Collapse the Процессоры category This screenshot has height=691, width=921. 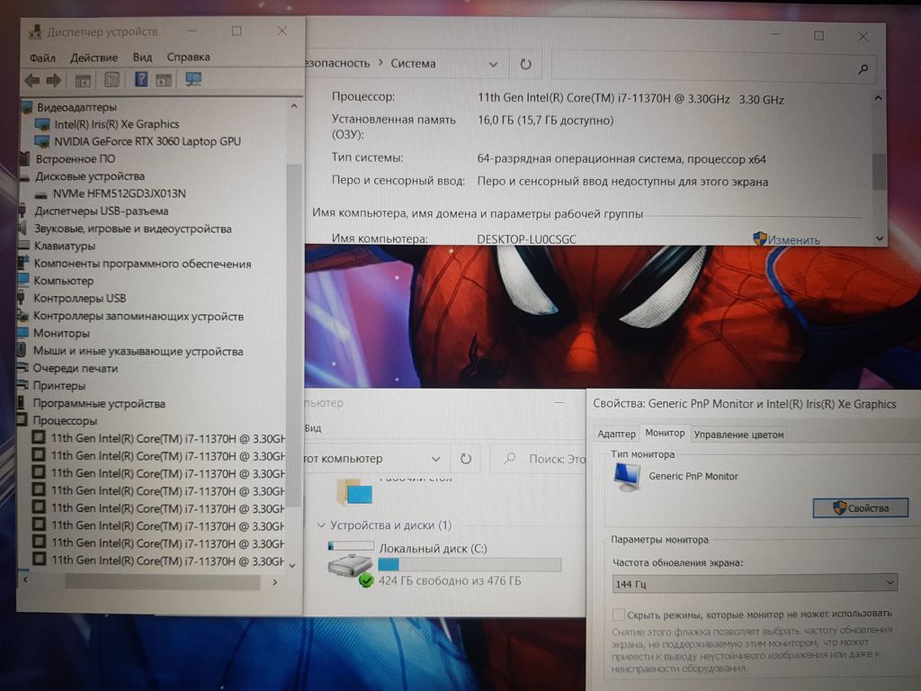pyautogui.click(x=65, y=421)
